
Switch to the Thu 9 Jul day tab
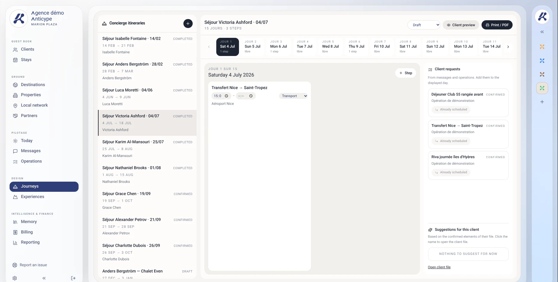(x=356, y=47)
